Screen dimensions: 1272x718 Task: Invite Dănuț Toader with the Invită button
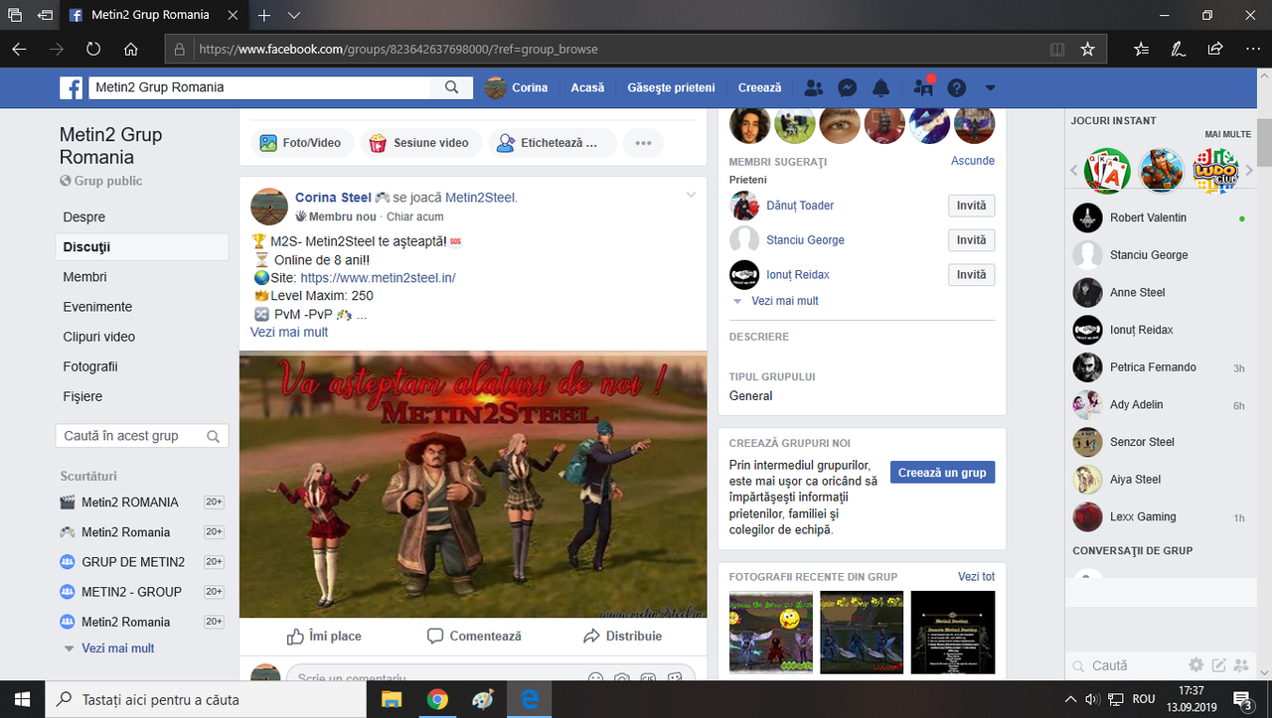pyautogui.click(x=971, y=206)
